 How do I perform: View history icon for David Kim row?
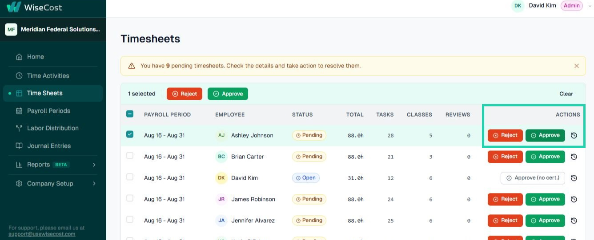[x=574, y=178]
